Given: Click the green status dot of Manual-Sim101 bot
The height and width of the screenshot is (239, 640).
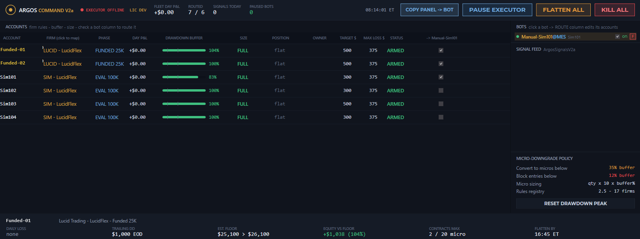Looking at the screenshot, I should click(518, 37).
